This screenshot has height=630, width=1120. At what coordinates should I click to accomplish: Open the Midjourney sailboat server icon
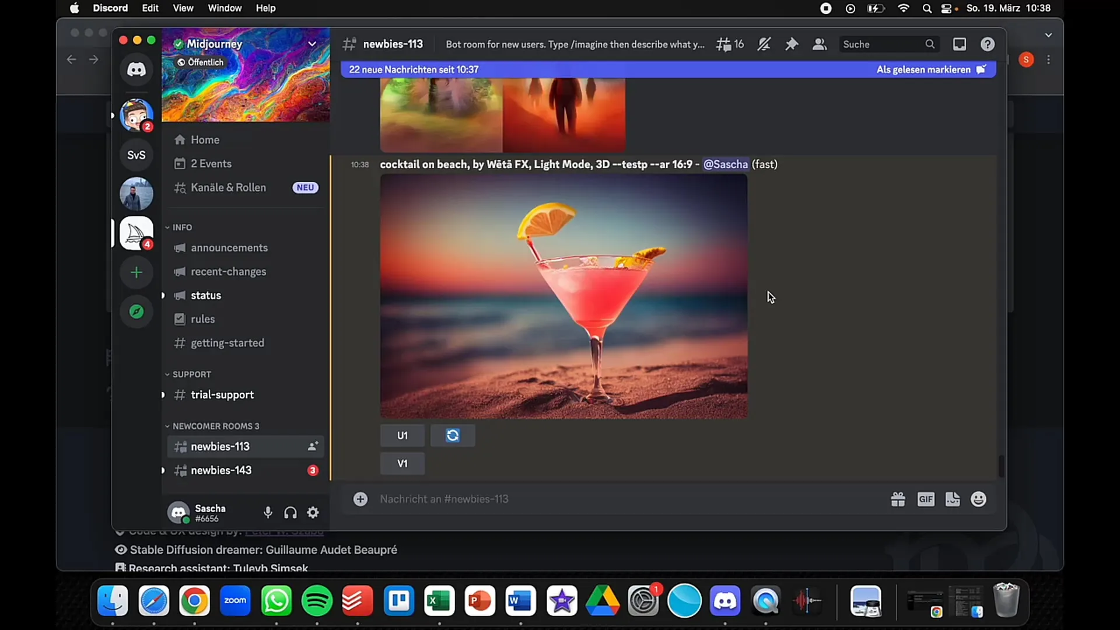point(136,233)
